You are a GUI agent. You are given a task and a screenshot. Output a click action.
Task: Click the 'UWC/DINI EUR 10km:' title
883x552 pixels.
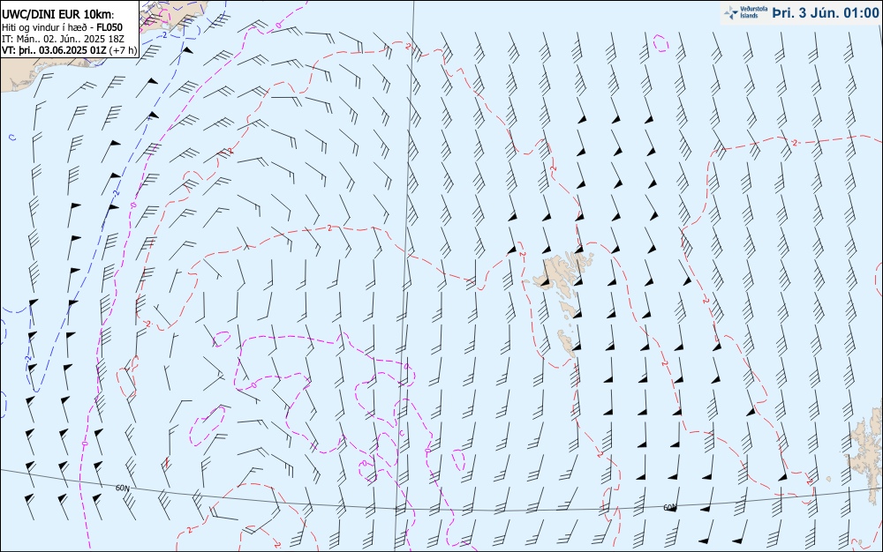coord(58,15)
